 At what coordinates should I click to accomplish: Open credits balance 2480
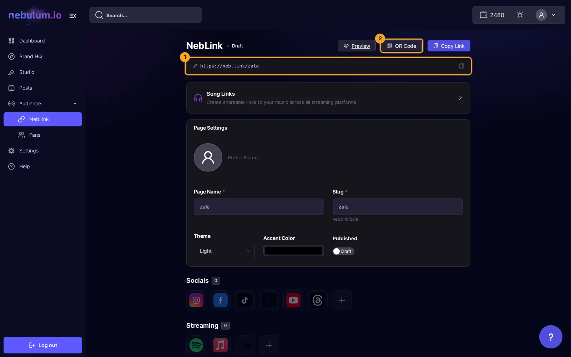(492, 15)
